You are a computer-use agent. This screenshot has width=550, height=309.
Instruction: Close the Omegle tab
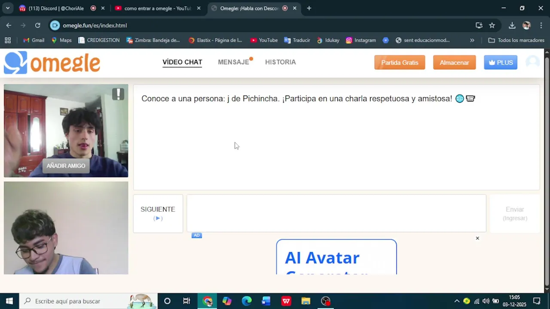pyautogui.click(x=294, y=8)
